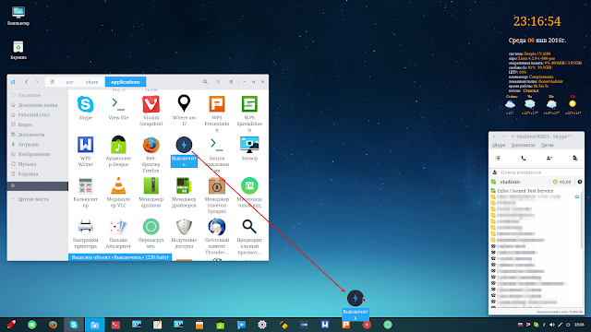
Task: Select the Калькулятор icon
Action: (x=86, y=186)
